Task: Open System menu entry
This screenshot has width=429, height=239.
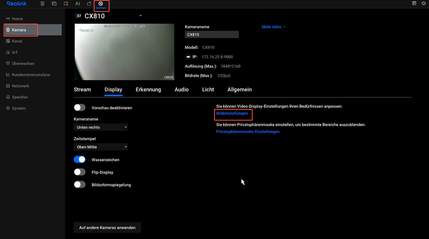Action: (33, 108)
